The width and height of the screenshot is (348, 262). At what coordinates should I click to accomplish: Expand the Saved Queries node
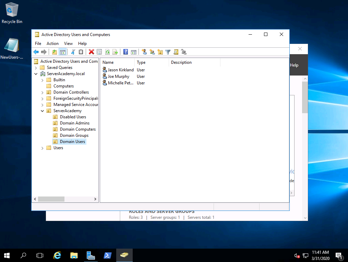pyautogui.click(x=36, y=68)
